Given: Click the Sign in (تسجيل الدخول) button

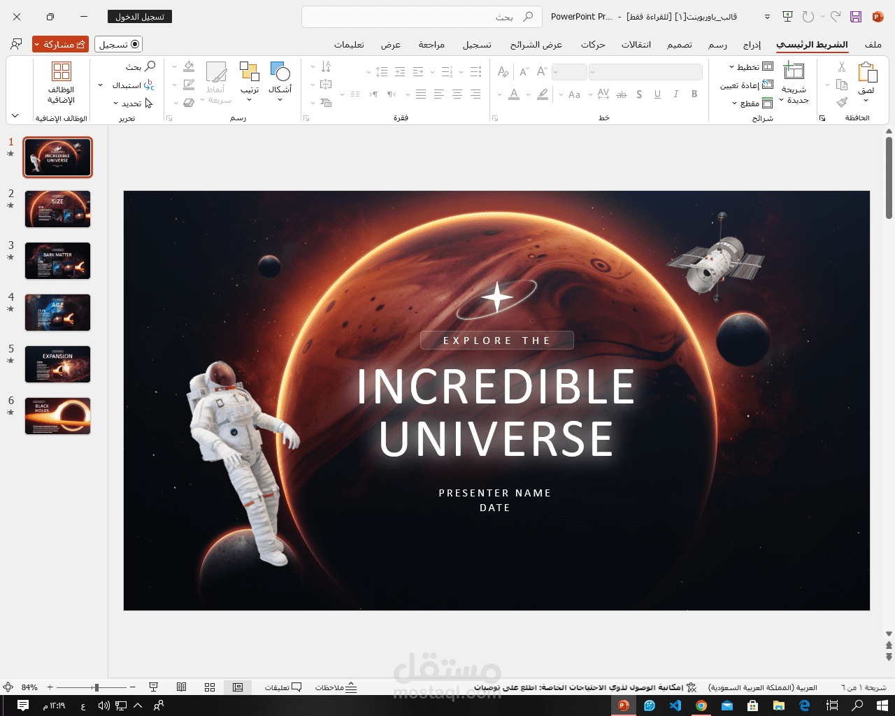Looking at the screenshot, I should (x=140, y=17).
